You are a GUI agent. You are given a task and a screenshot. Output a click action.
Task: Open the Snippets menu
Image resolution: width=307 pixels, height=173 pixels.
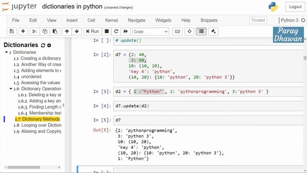click(209, 20)
